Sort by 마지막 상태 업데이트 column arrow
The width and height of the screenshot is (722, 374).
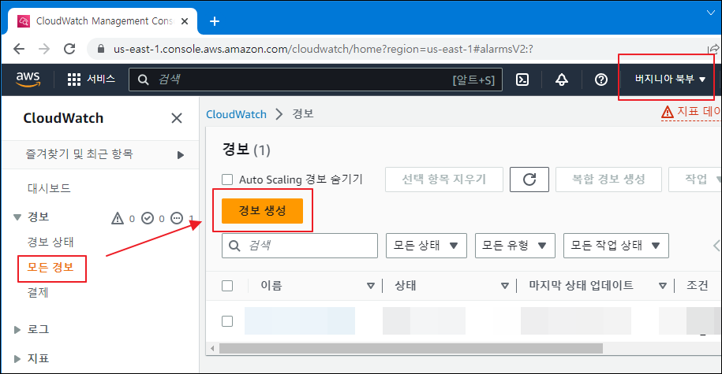663,286
